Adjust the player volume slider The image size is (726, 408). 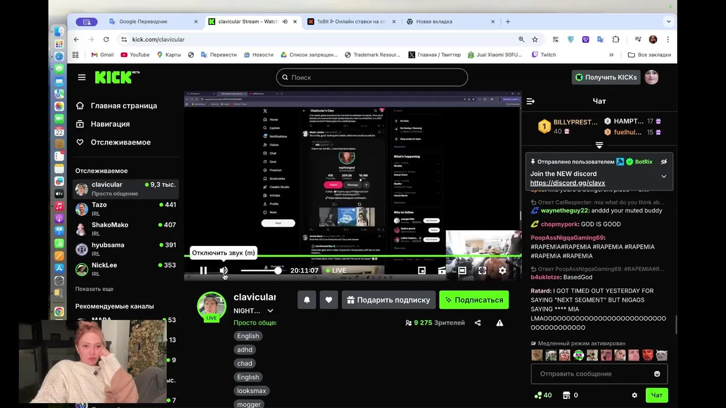tap(261, 270)
